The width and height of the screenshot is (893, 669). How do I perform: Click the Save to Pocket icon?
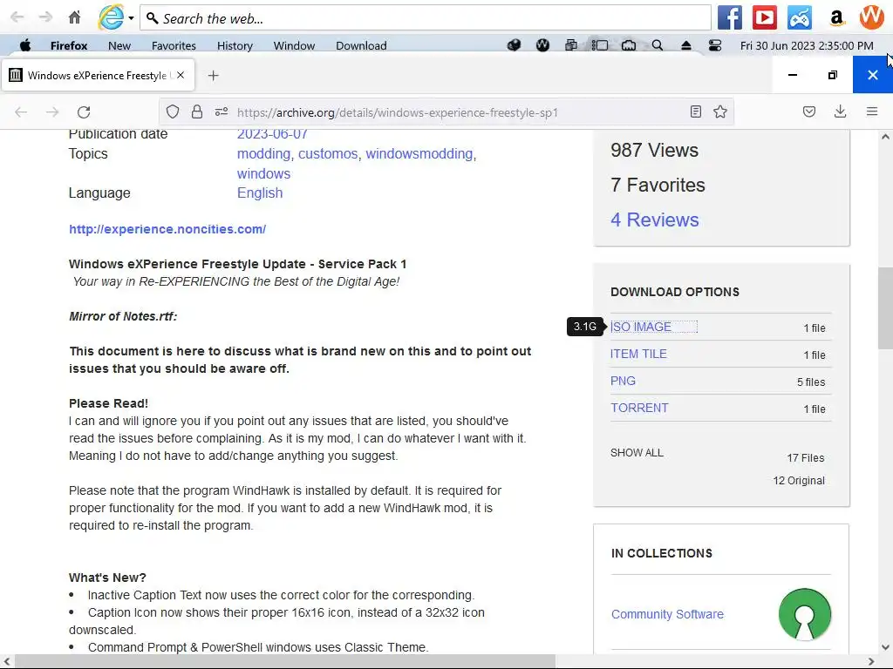[x=809, y=112]
